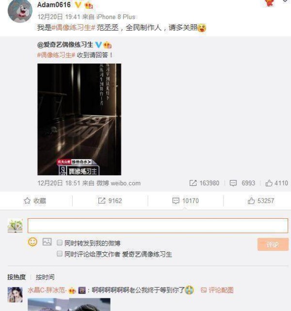Submit the comment with the 评论 button
The width and height of the screenshot is (291, 311).
coord(273,245)
